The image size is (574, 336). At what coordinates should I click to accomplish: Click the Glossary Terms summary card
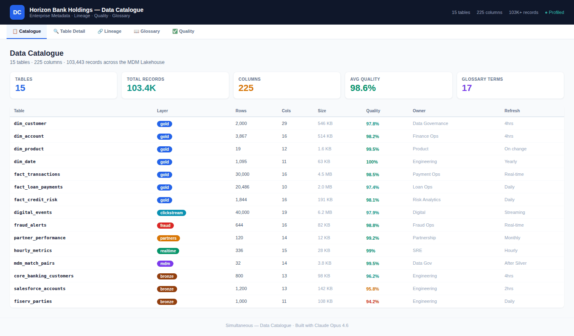click(510, 85)
